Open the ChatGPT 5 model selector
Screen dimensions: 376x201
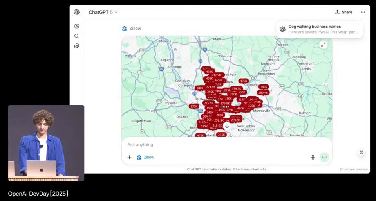click(x=103, y=12)
